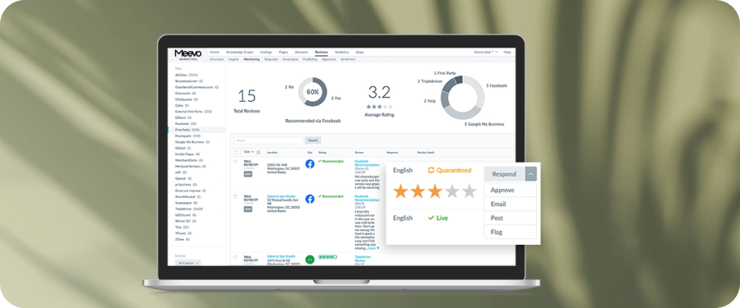
Task: Click TripAdvisor bubble rating in third row
Action: tap(327, 257)
